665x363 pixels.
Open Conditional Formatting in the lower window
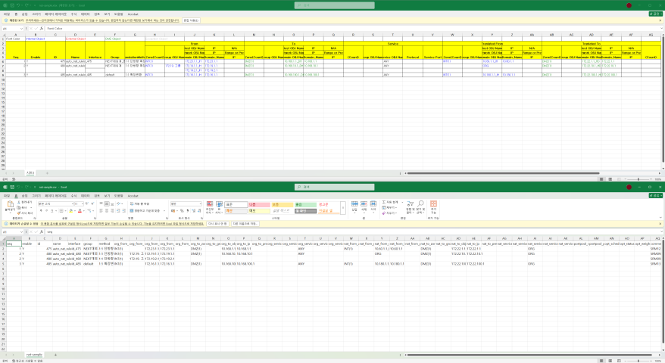coord(210,206)
